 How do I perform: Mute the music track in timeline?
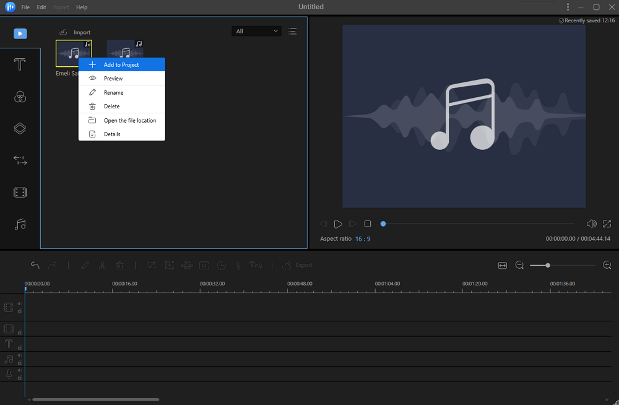click(x=19, y=355)
